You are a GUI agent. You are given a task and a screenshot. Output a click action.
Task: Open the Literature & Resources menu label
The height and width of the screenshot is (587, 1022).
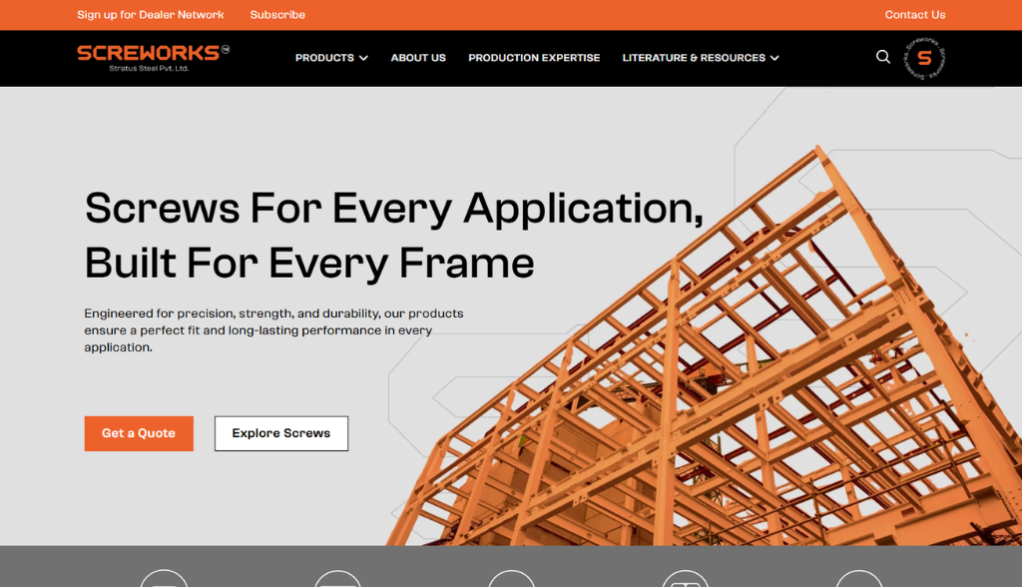click(x=694, y=58)
